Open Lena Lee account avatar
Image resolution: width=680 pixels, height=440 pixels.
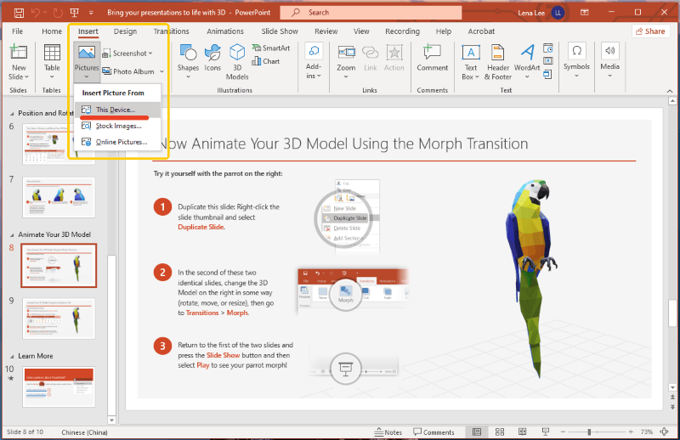(x=558, y=13)
